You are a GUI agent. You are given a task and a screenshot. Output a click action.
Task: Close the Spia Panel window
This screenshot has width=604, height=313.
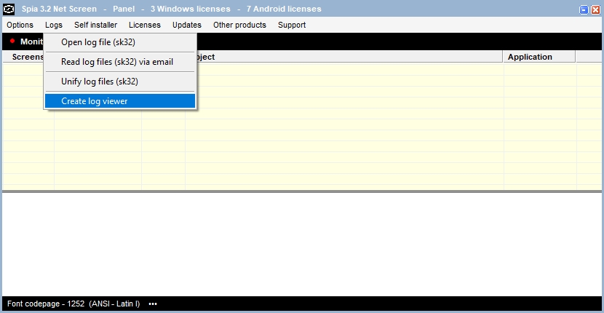coord(595,9)
